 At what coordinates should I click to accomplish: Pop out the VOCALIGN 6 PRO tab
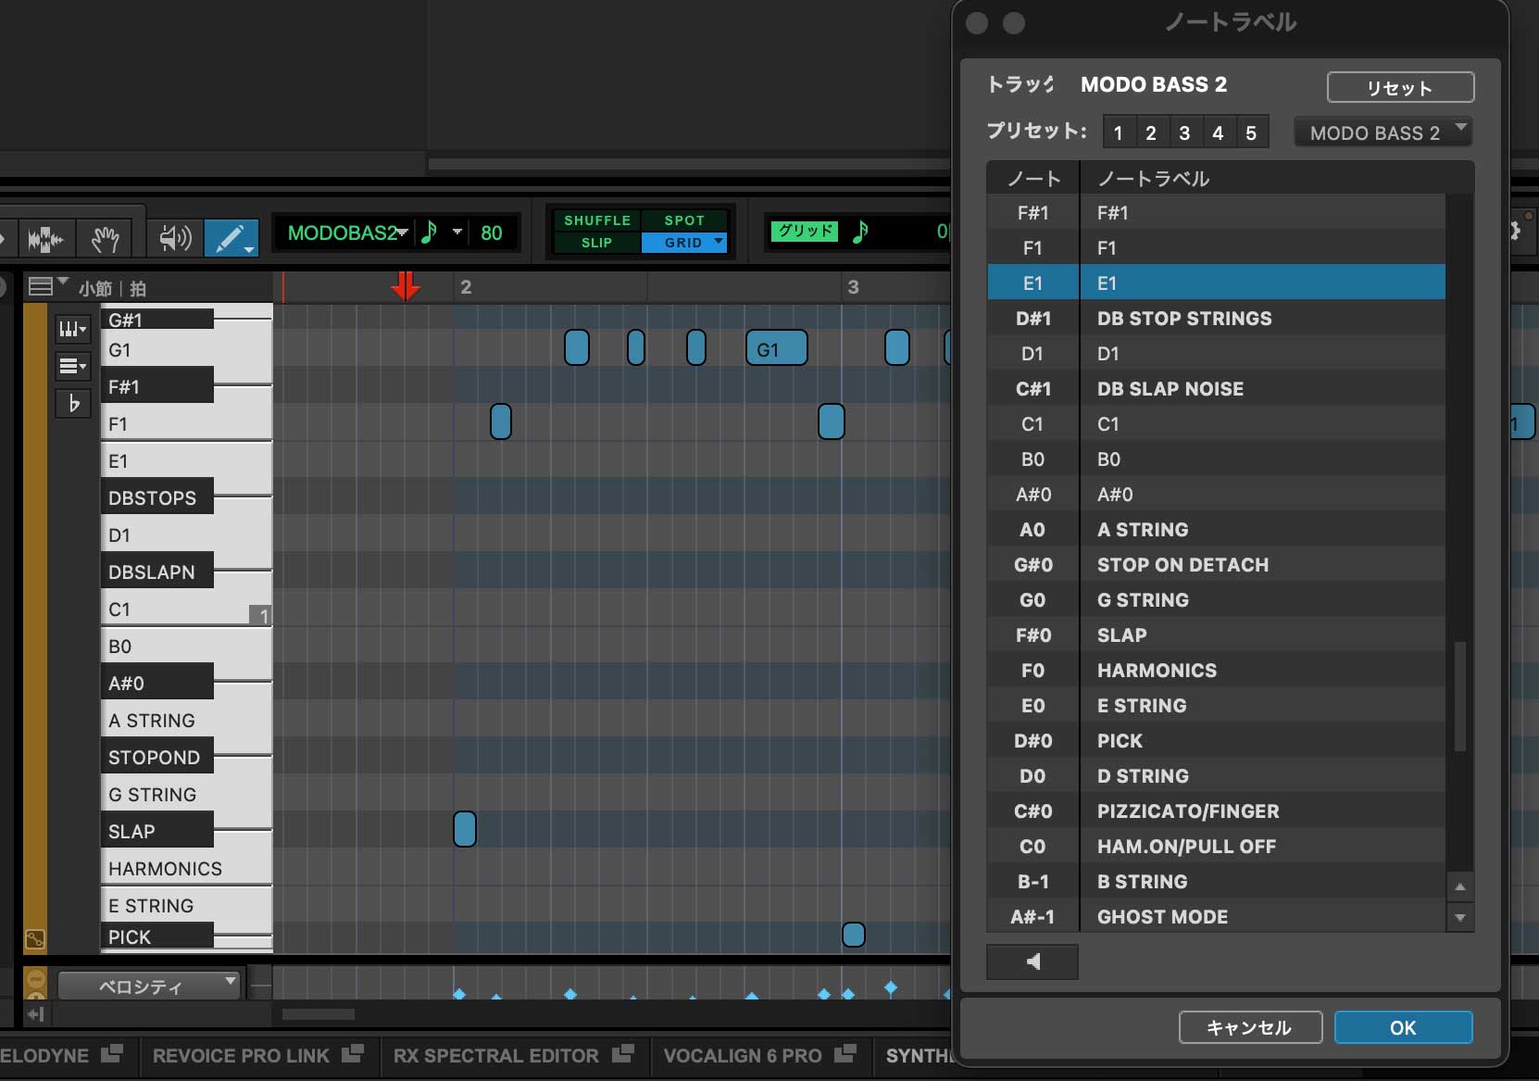pos(845,1054)
